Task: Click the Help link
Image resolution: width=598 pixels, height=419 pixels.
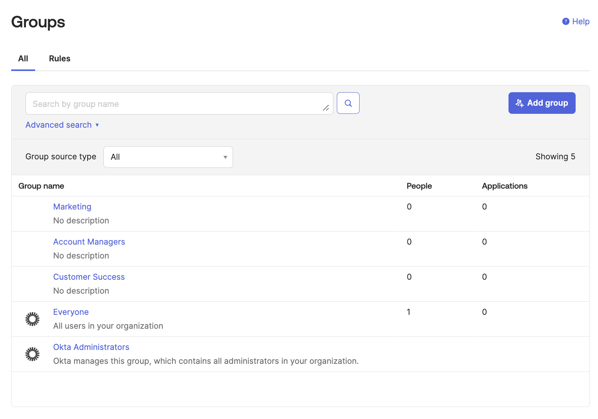Action: (581, 22)
